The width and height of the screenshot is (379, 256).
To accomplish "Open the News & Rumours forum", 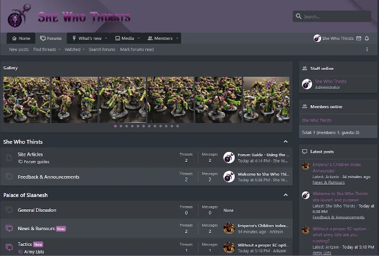I will point(36,229).
